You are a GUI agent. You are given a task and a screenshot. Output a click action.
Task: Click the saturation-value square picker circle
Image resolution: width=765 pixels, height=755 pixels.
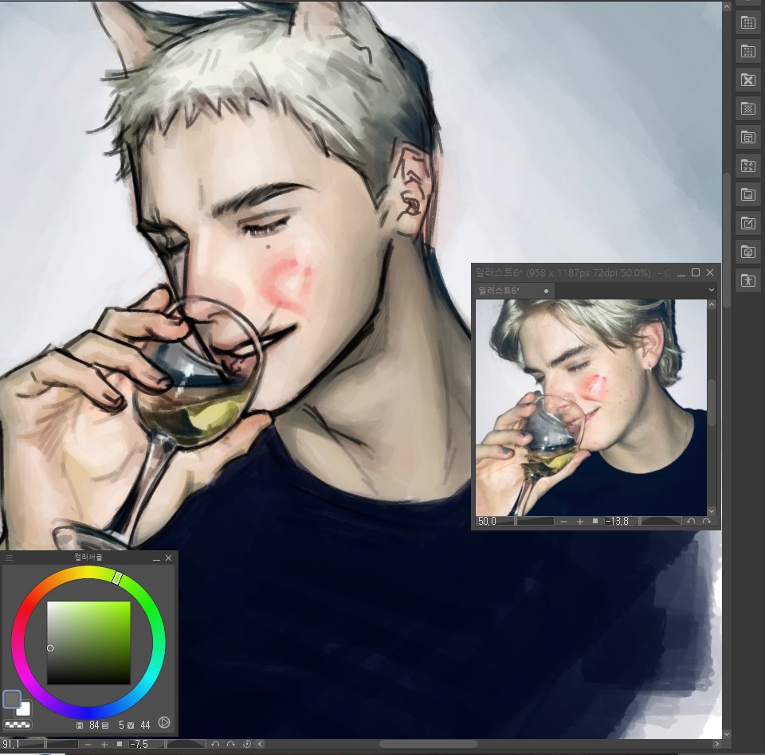tap(50, 648)
